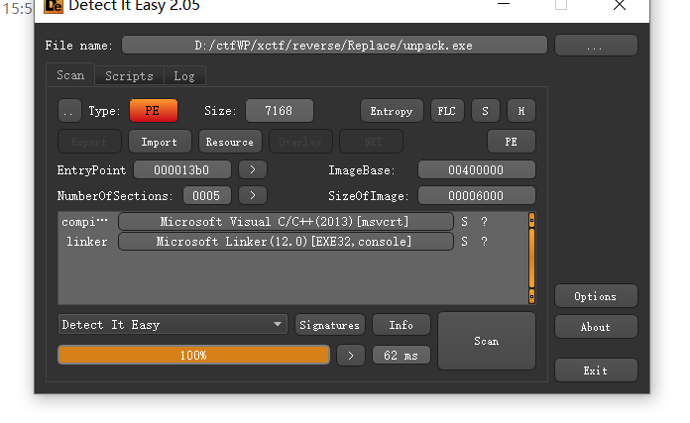Viewport: 690px width, 423px height.
Task: Open the Info button
Action: pos(402,325)
